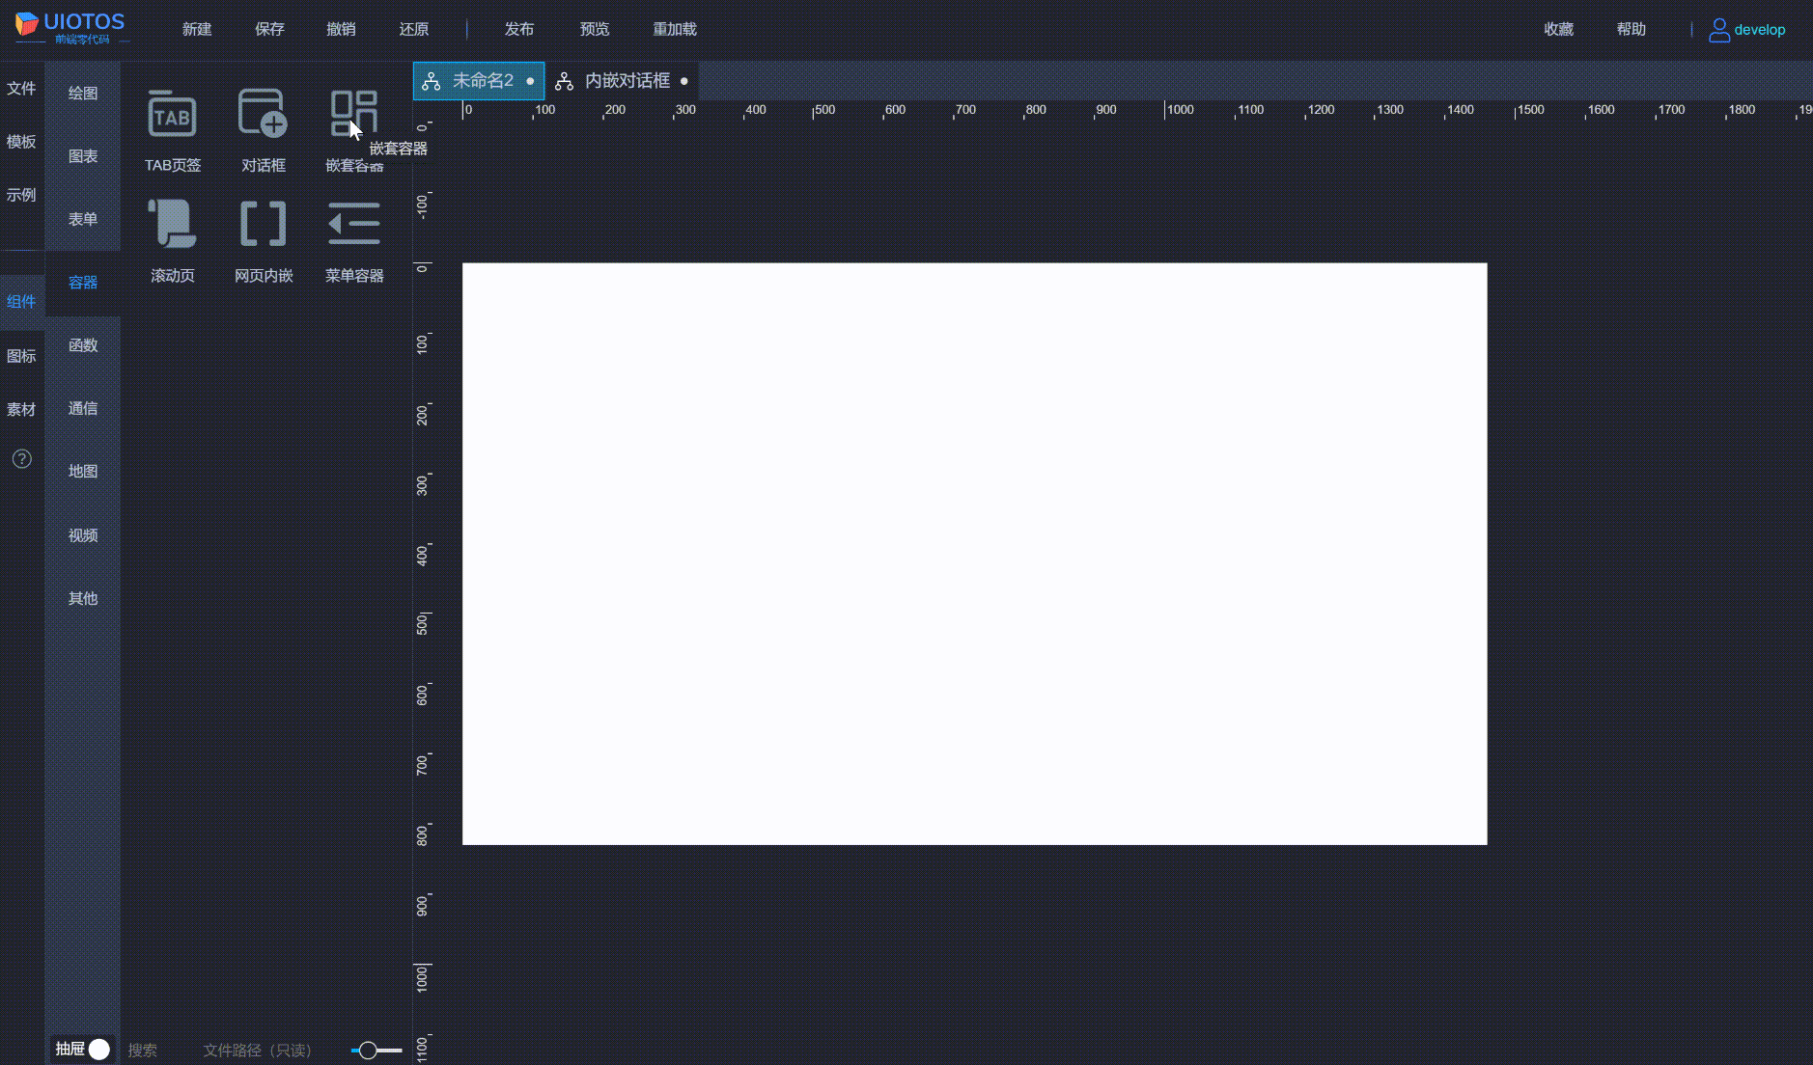This screenshot has height=1065, width=1813.
Task: Click the dot indicator on 未命名2 tab
Action: click(x=529, y=81)
